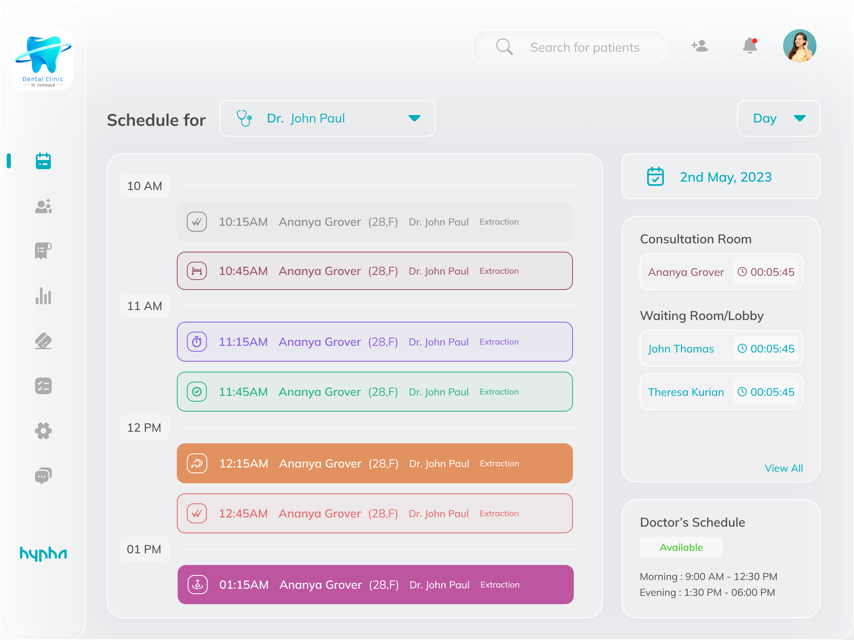854x640 pixels.
Task: Click the View All link
Action: tap(784, 468)
